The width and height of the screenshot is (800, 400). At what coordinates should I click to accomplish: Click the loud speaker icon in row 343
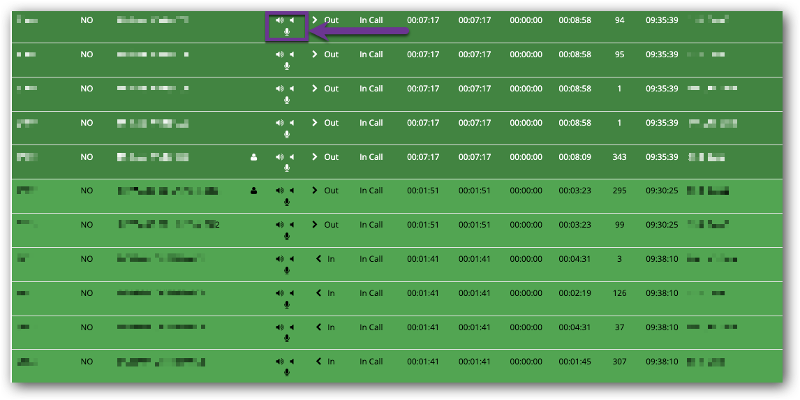279,156
